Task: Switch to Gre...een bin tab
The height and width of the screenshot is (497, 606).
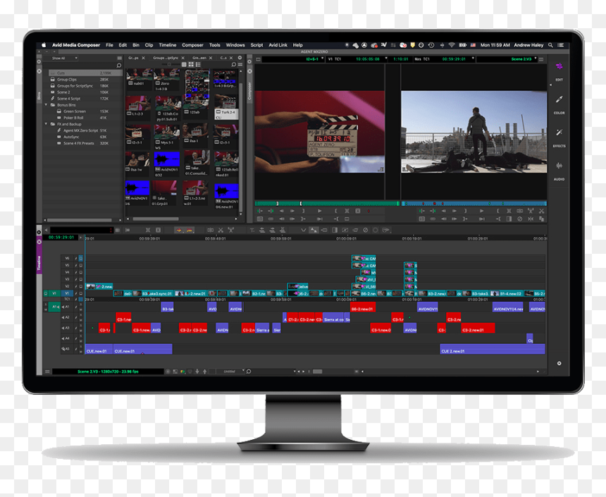Action: (199, 58)
